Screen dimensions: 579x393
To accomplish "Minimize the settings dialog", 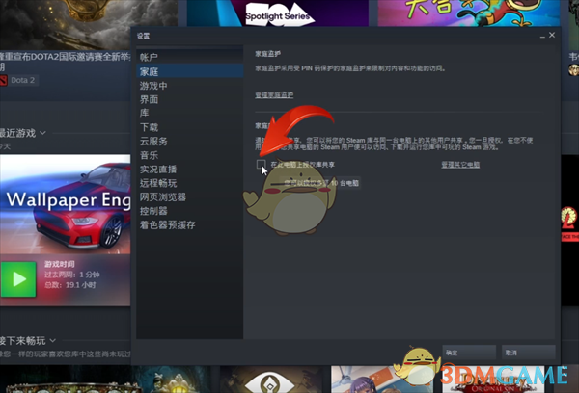I will pos(542,36).
